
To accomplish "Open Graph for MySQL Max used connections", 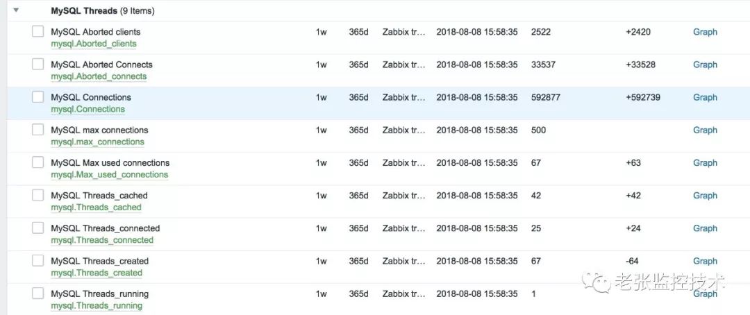I will 705,163.
